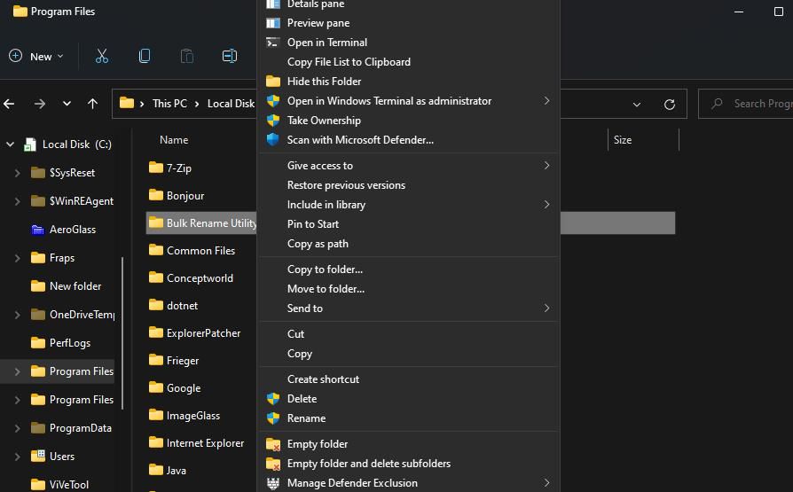Click the Refresh icon beside address bar
Viewport: 793px width, 492px height.
[670, 104]
